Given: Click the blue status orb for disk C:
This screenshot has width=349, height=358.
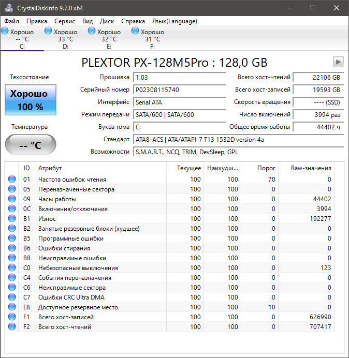Looking at the screenshot, I should (x=5, y=31).
